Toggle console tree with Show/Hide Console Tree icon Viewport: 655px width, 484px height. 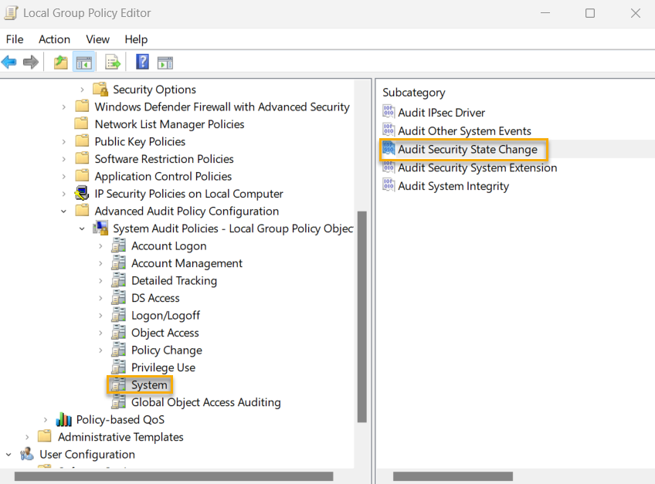point(83,62)
